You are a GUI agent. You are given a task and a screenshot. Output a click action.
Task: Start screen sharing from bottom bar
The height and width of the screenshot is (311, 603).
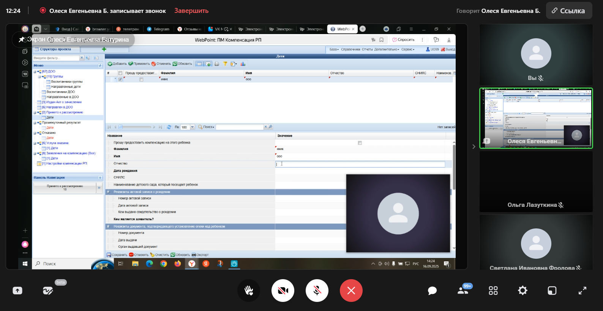(x=17, y=291)
